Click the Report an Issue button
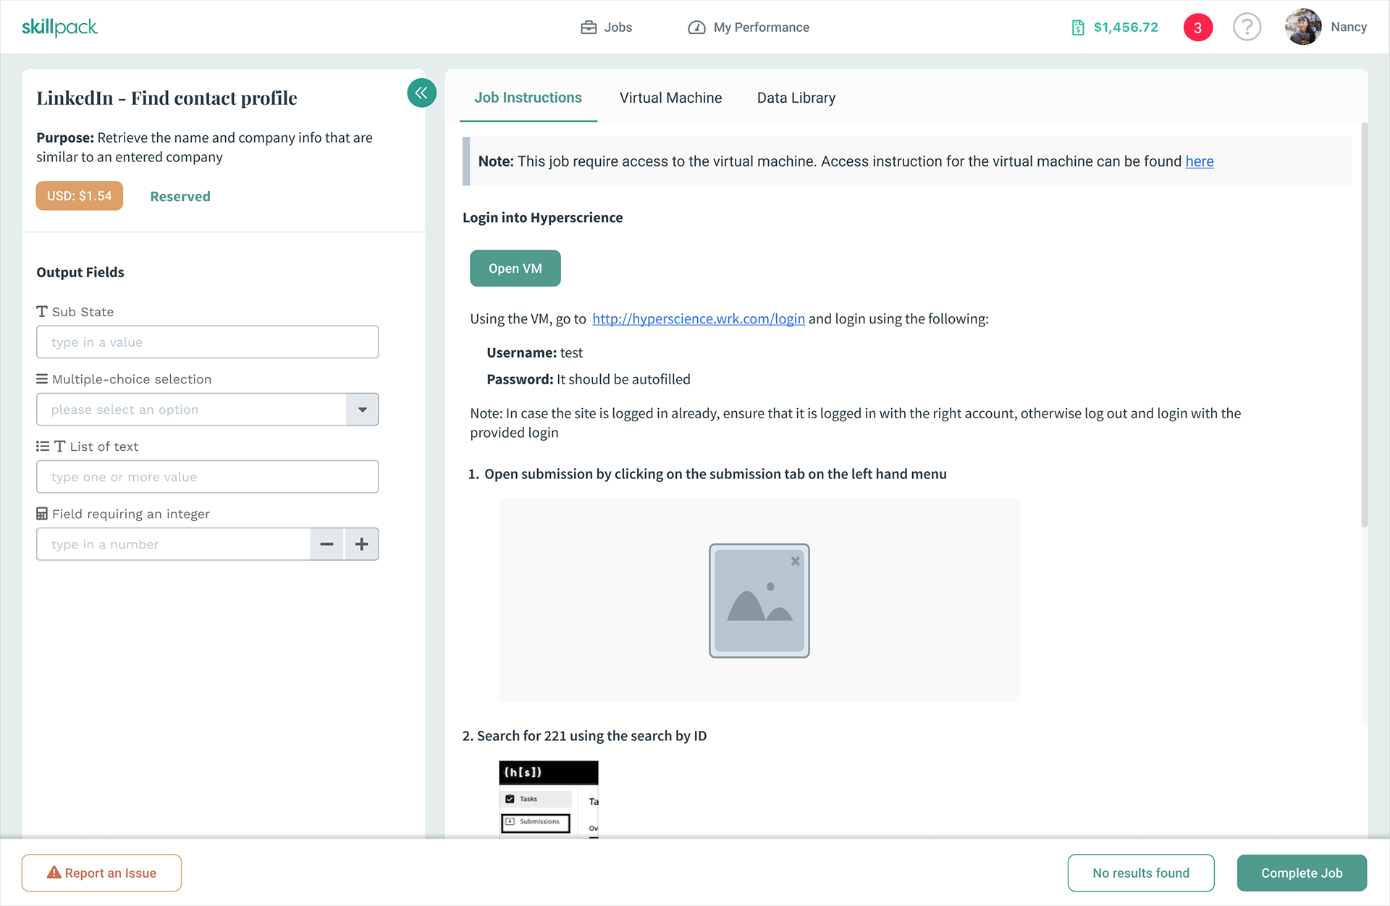Viewport: 1390px width, 906px height. tap(101, 873)
